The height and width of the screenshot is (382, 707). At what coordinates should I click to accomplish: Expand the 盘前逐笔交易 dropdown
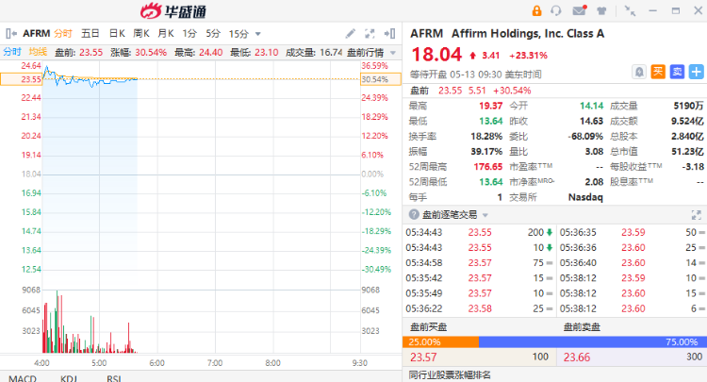point(485,215)
